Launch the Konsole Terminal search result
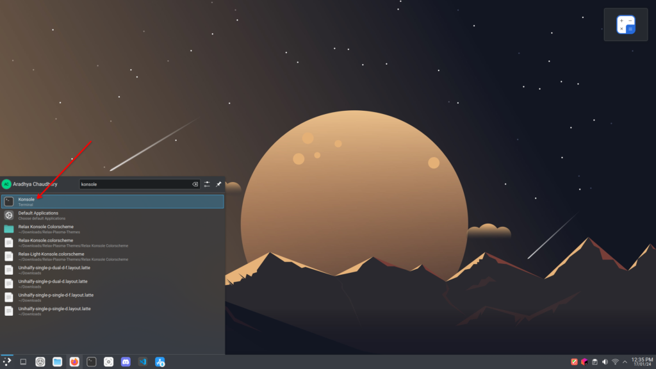Screen dimensions: 656x369 click(113, 202)
